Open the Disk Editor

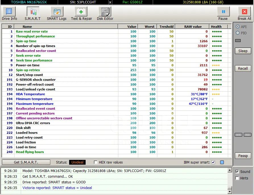(105, 14)
